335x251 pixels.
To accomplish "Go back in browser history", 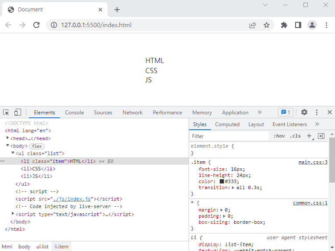I will click(x=8, y=25).
